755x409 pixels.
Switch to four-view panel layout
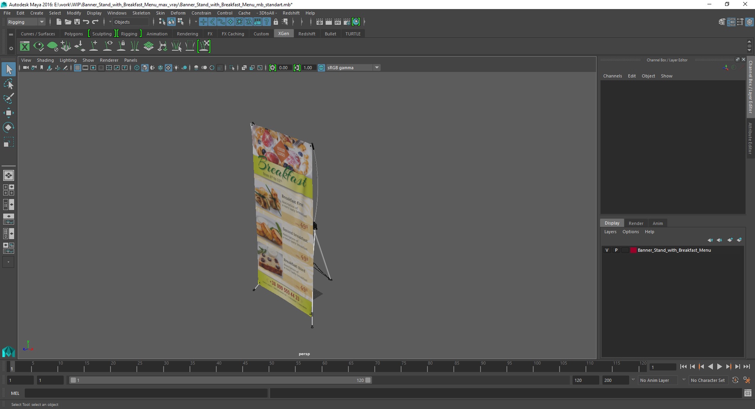point(9,190)
